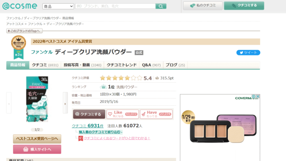Open ファンケル breadcrumb link

click(35, 24)
